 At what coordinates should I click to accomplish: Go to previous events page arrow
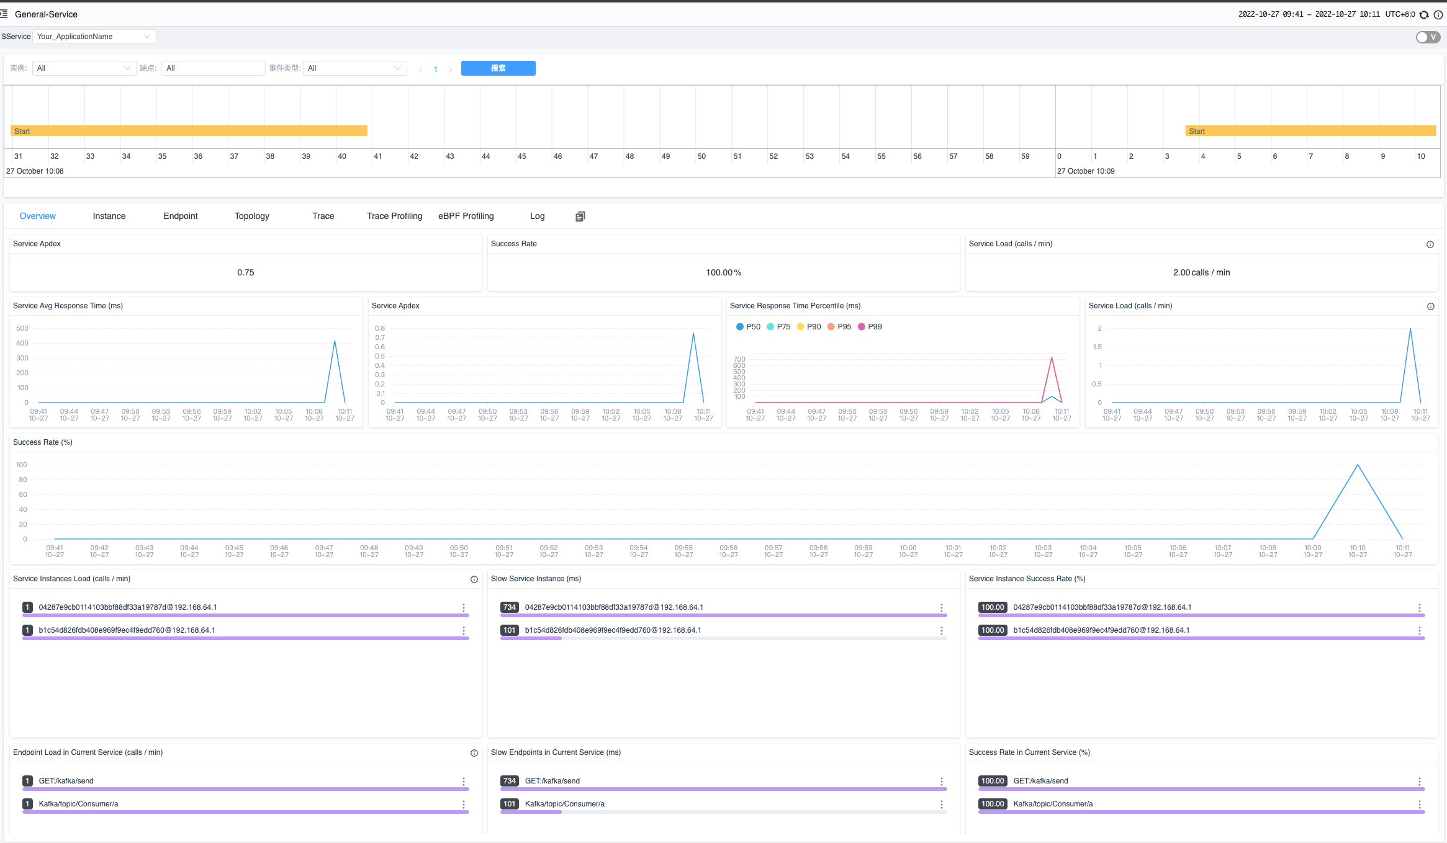pyautogui.click(x=420, y=69)
